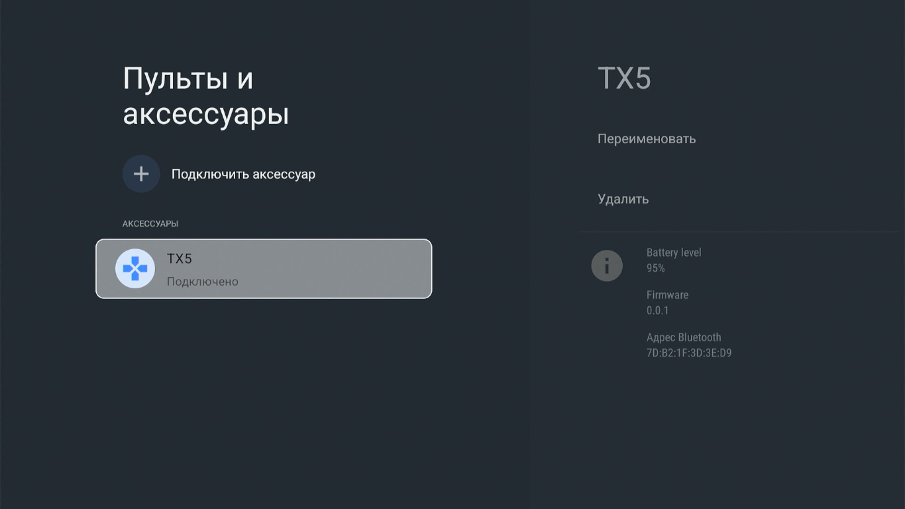
Task: Click the Bluetooth address 7D:B2:1F:3D:3E:D9
Action: tap(689, 353)
